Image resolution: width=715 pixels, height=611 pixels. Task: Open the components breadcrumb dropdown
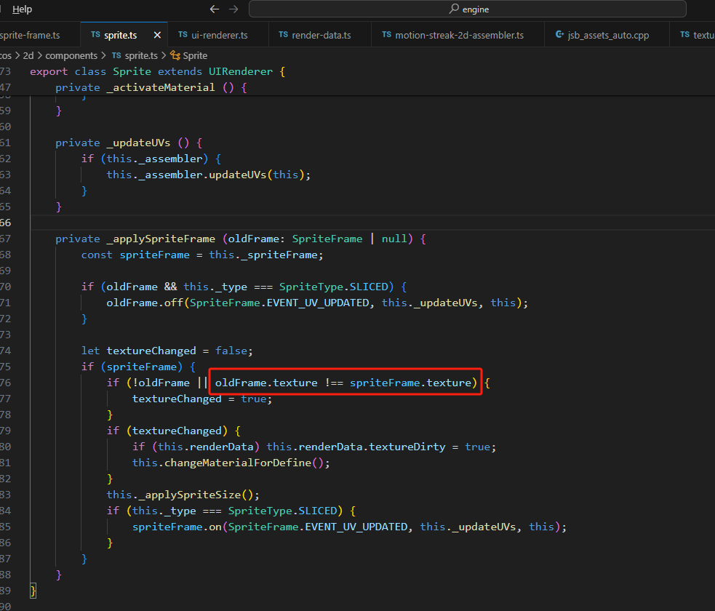pyautogui.click(x=71, y=55)
